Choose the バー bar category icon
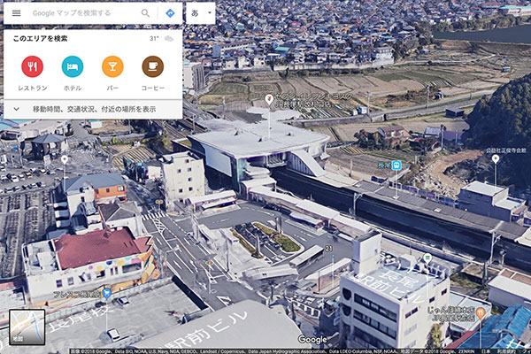Screen dimensions: 531x354 [112, 66]
